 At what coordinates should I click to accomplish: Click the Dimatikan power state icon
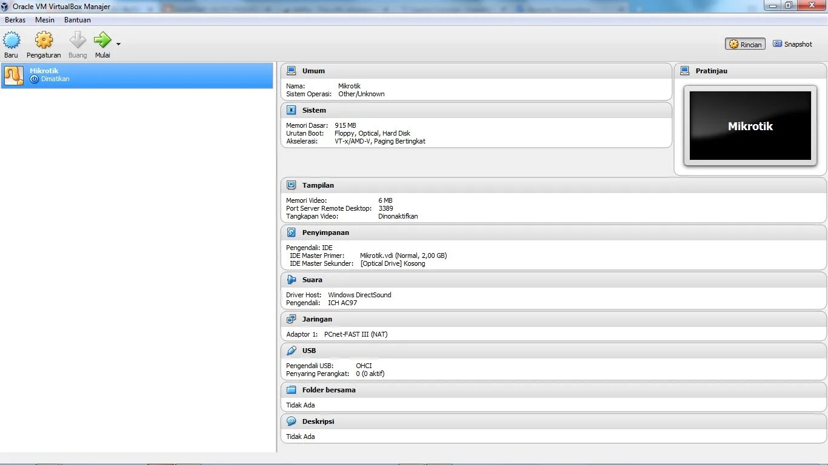(x=34, y=79)
